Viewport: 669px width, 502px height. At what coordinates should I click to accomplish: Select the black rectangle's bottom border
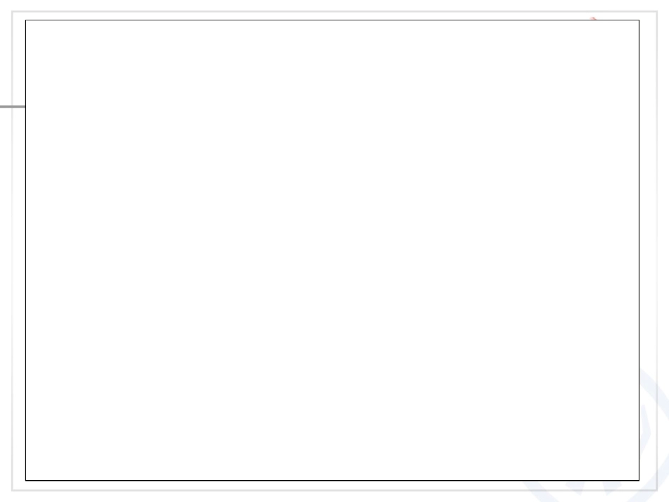coord(332,480)
